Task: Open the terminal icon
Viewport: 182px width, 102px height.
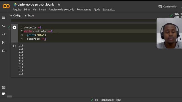Action: coord(4,94)
